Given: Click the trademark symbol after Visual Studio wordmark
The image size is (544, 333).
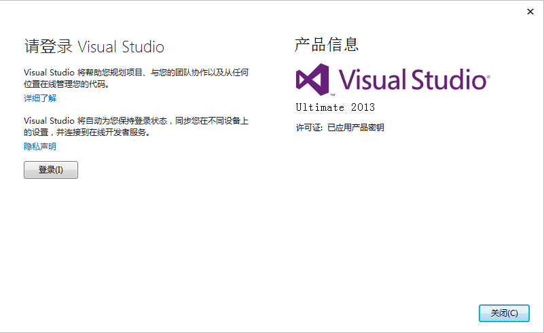Looking at the screenshot, I should tap(488, 77).
